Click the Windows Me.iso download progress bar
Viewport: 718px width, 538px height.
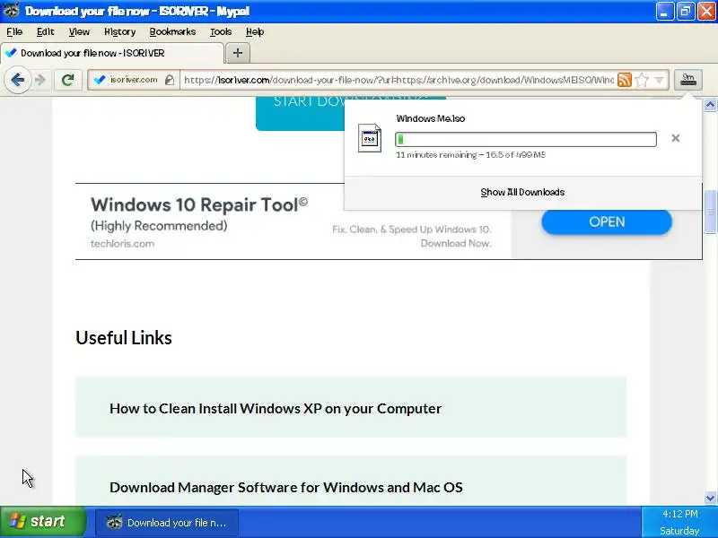point(526,139)
